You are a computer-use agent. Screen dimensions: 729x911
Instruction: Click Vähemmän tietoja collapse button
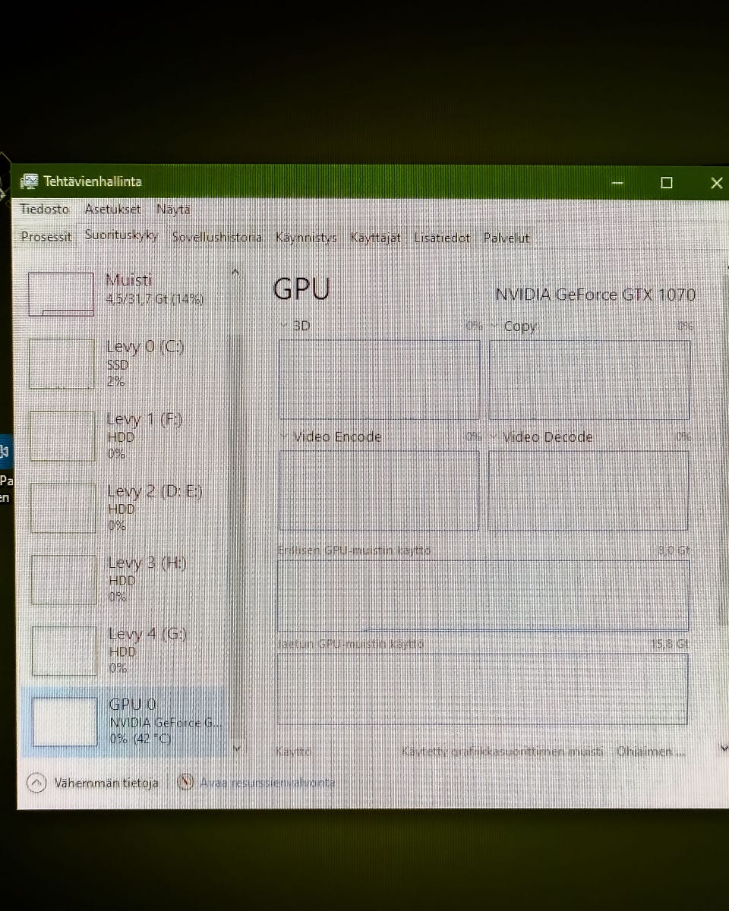click(x=93, y=783)
